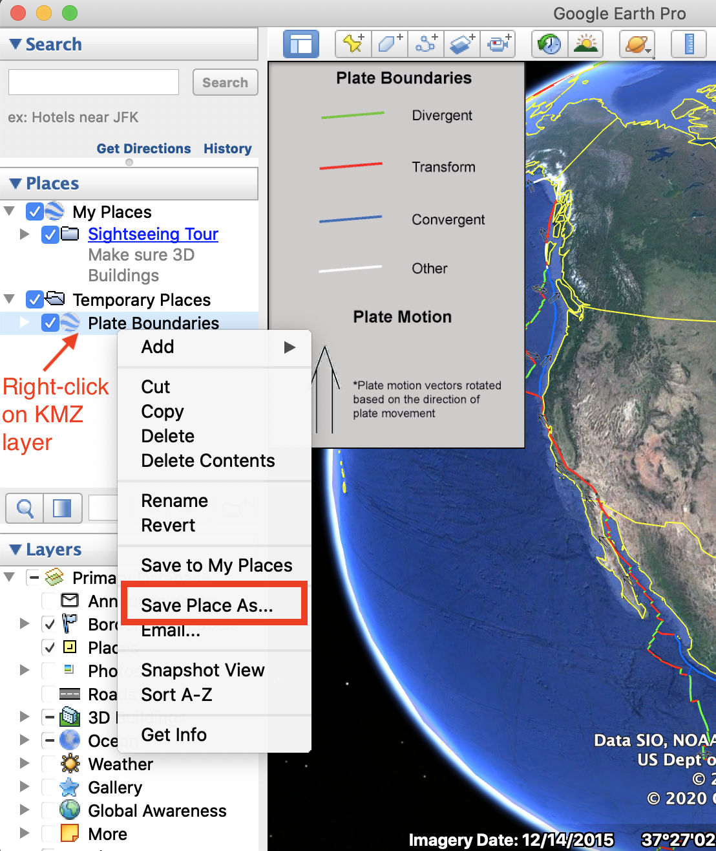This screenshot has height=851, width=716.
Task: Disable the Sightseeing Tour checkbox
Action: (50, 235)
